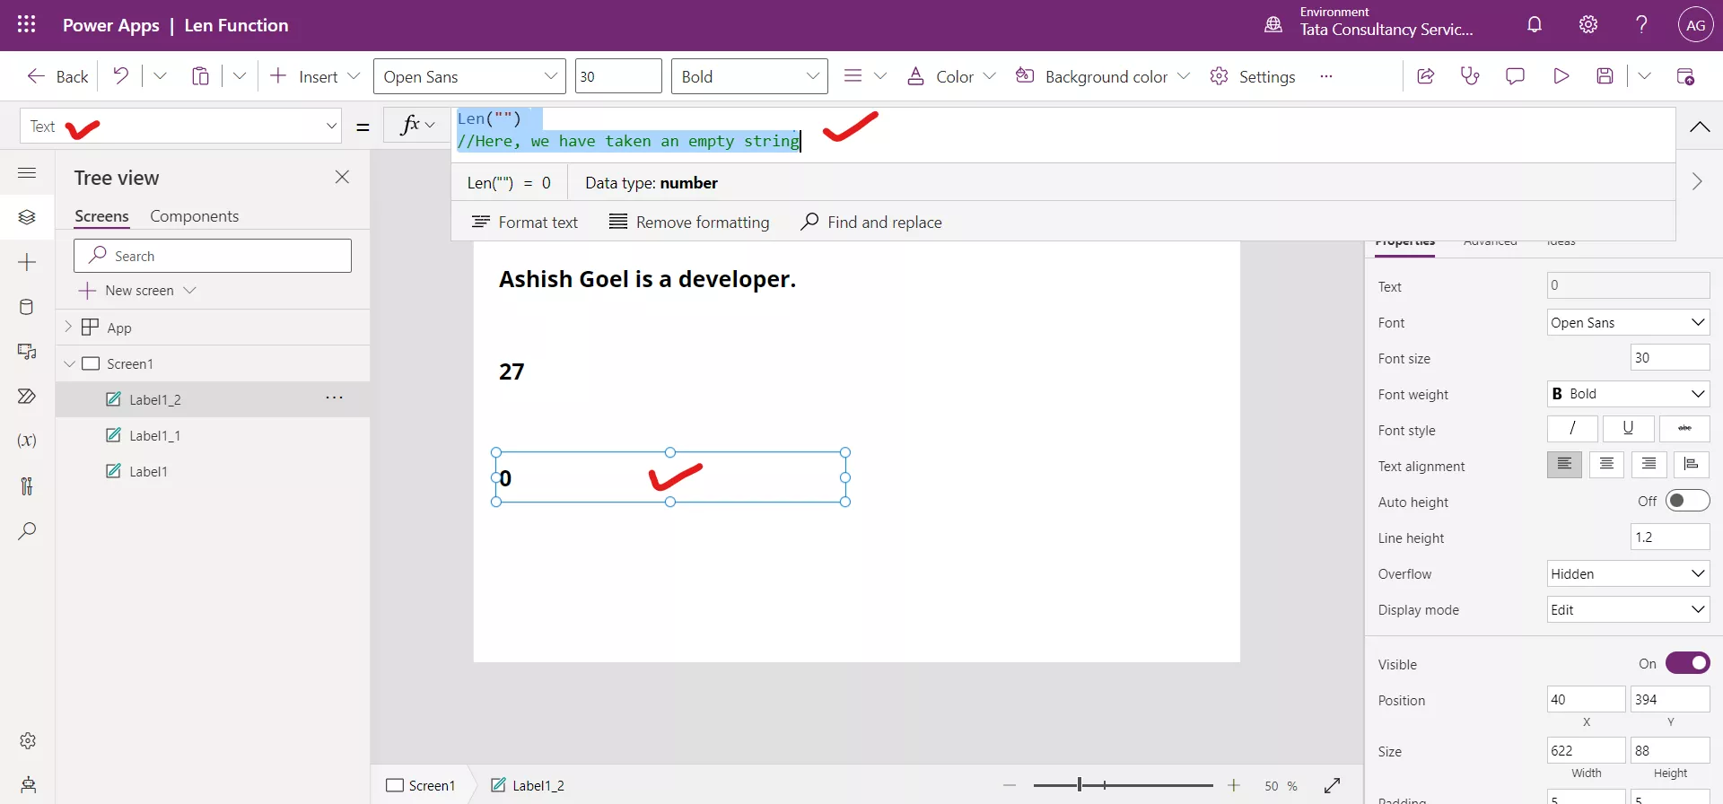The height and width of the screenshot is (804, 1723).
Task: Toggle strikethrough font style
Action: (1684, 429)
